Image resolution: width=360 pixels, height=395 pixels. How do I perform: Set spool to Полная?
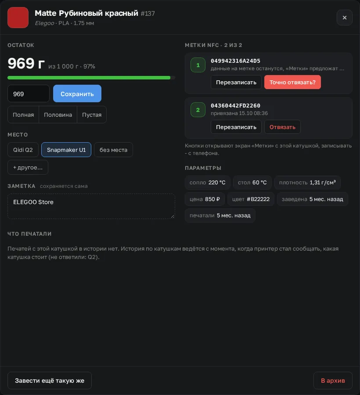pyautogui.click(x=23, y=115)
